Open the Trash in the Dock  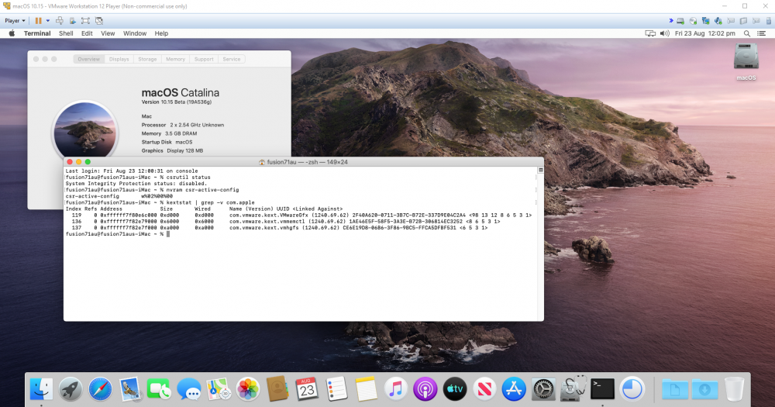click(x=735, y=389)
